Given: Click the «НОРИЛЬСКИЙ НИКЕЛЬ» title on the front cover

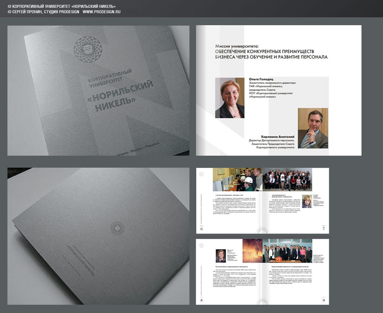Looking at the screenshot, I should tap(120, 96).
